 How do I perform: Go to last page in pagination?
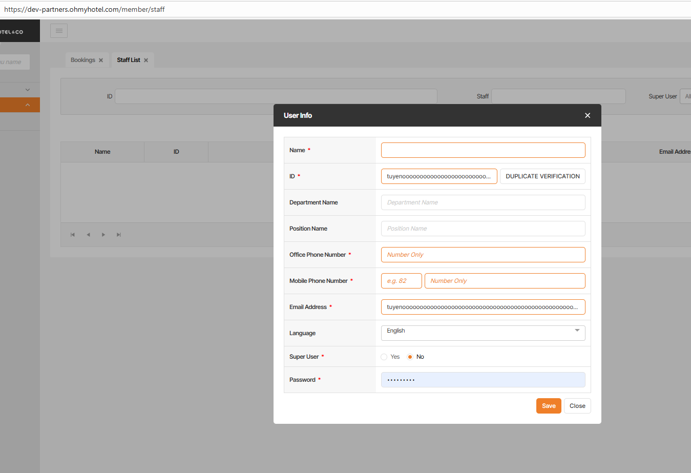pos(119,235)
